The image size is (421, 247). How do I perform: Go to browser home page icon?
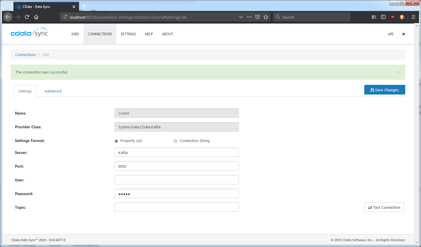[36, 17]
